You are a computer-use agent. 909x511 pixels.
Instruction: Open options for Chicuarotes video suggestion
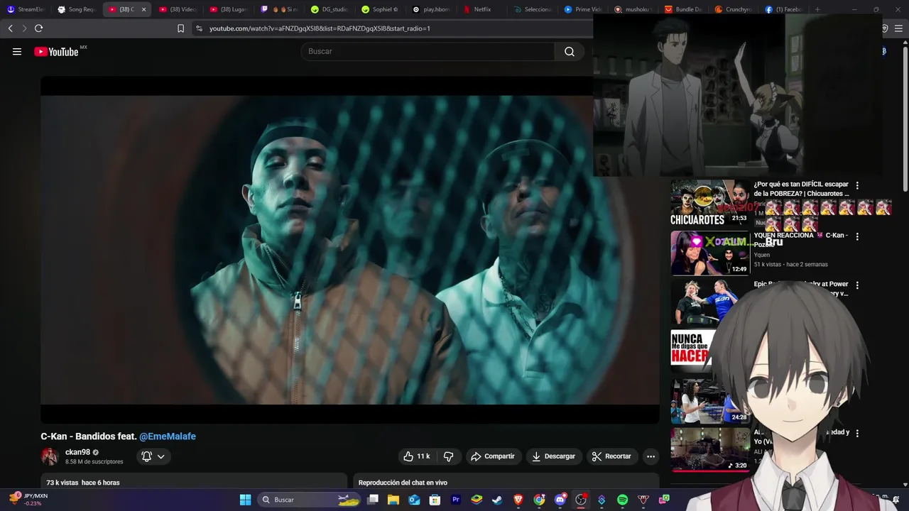tap(857, 185)
